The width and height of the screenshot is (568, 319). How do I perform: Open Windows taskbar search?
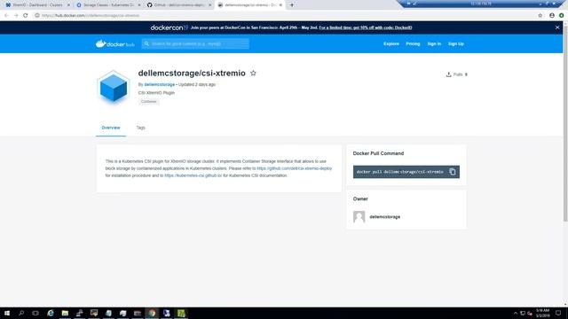[21, 313]
